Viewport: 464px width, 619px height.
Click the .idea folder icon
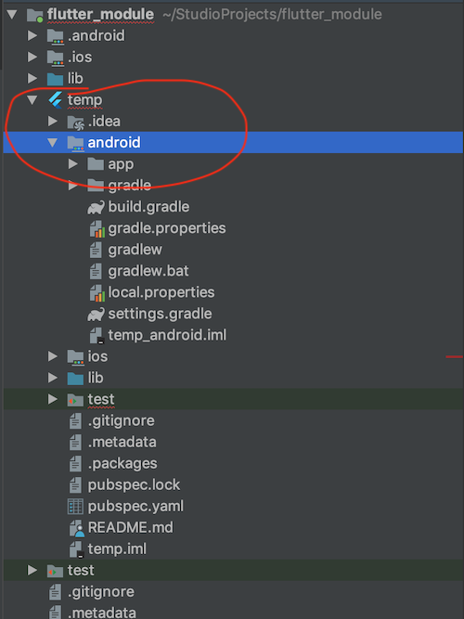75,122
